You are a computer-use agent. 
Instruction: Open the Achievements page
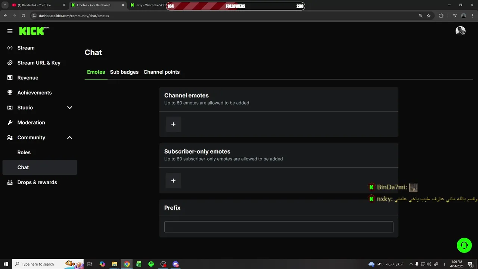(40, 93)
